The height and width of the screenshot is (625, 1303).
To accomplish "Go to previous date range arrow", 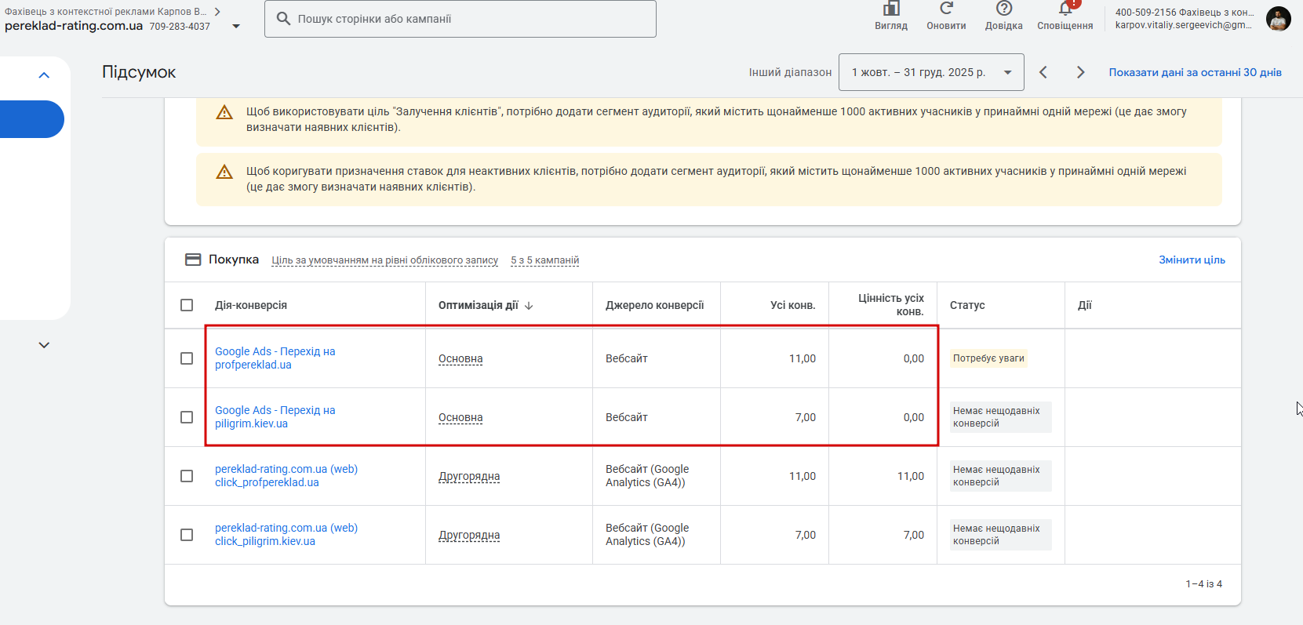I will [x=1043, y=72].
